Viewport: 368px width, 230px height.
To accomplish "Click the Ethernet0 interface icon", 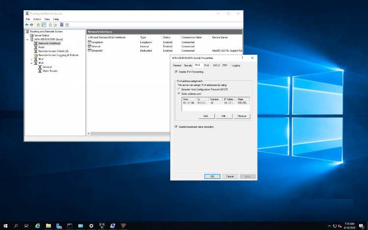I will [x=89, y=50].
